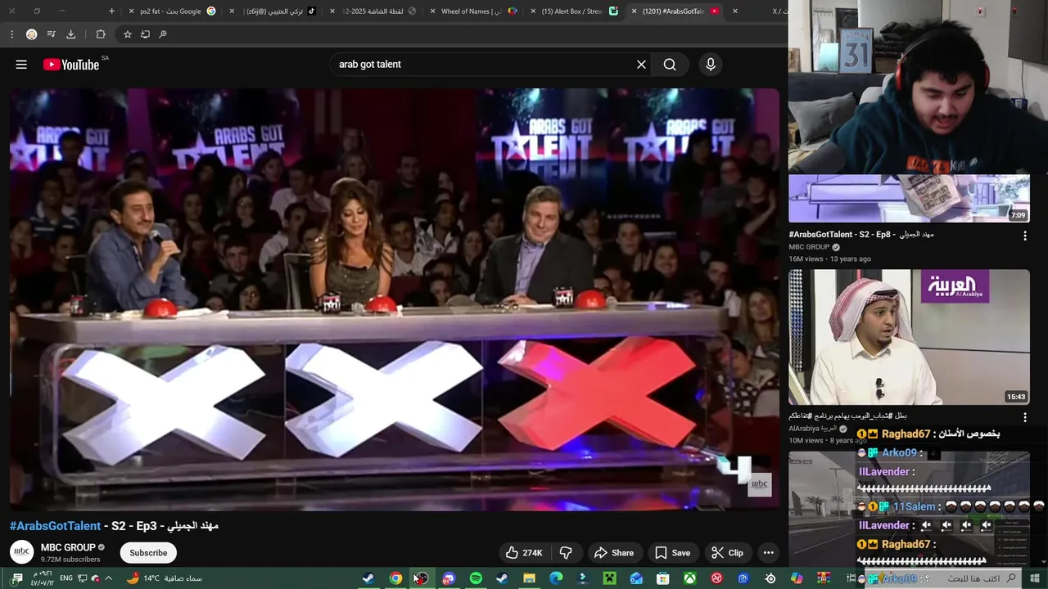Open weather widget showing 14°C
This screenshot has height=589, width=1048.
[x=165, y=578]
